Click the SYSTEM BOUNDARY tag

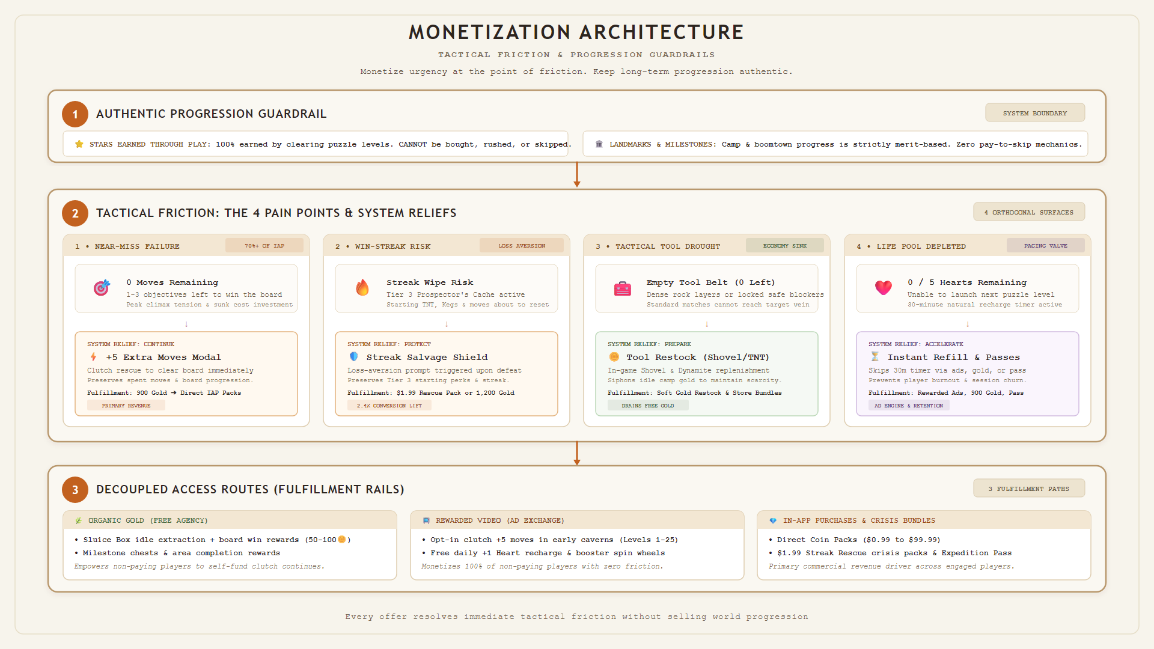click(1035, 113)
